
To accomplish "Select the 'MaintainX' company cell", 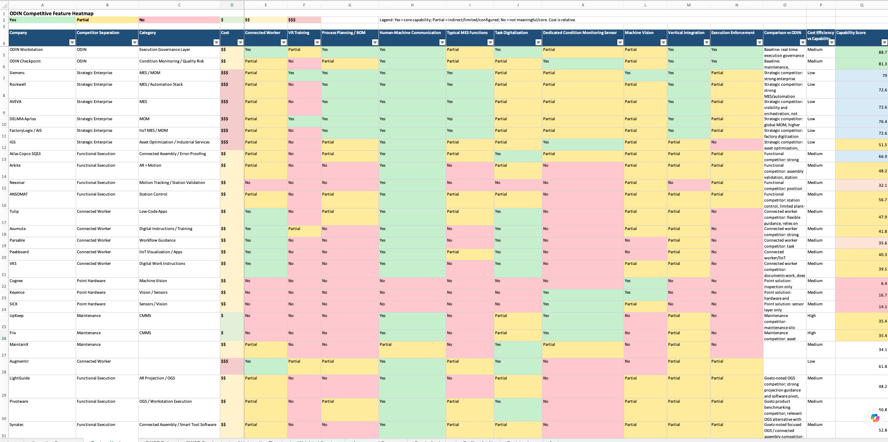I will (42, 350).
